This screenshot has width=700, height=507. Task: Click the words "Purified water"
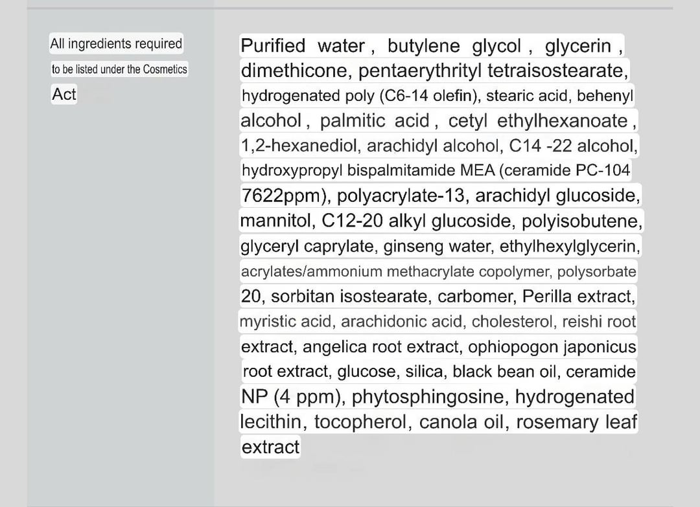pos(303,46)
